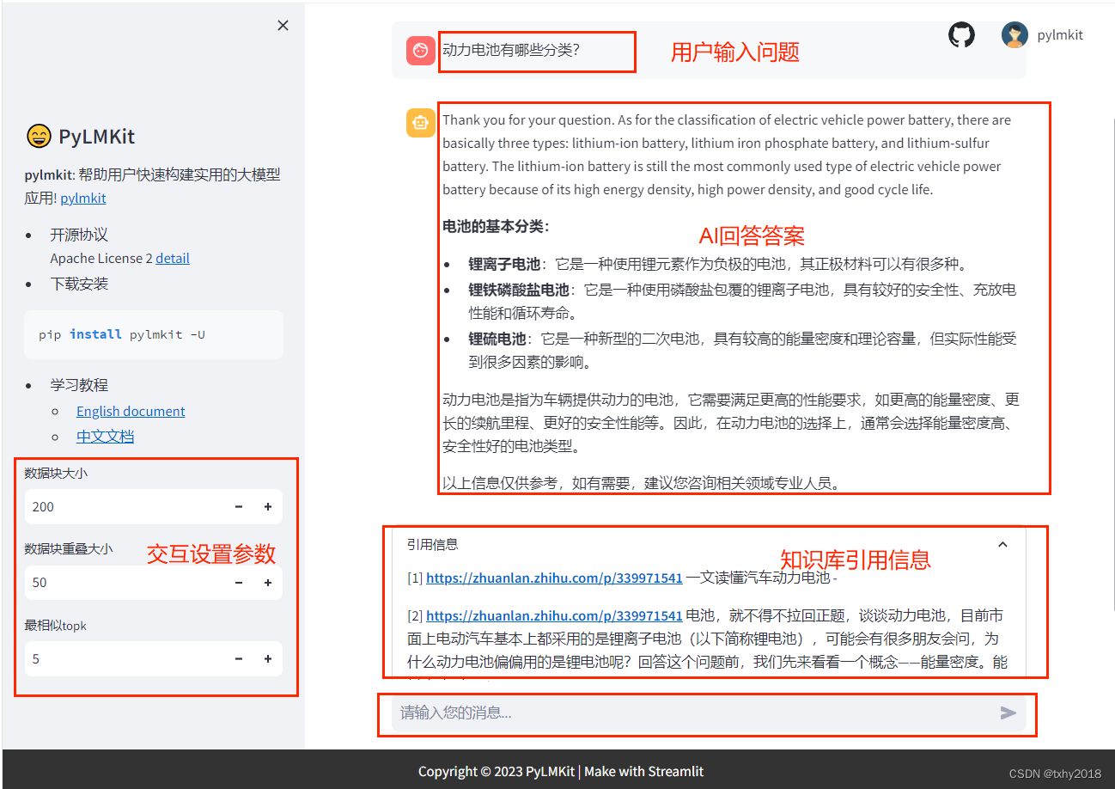Image resolution: width=1115 pixels, height=789 pixels.
Task: Click the pylmkit user avatar
Action: coord(1015,35)
